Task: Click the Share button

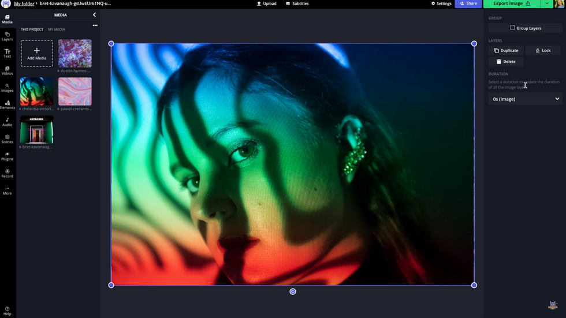Action: 468,3
